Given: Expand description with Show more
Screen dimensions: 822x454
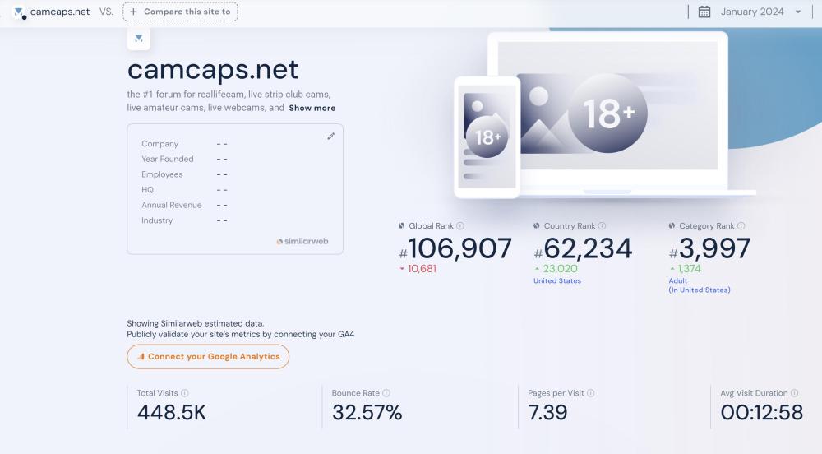Looking at the screenshot, I should (312, 108).
